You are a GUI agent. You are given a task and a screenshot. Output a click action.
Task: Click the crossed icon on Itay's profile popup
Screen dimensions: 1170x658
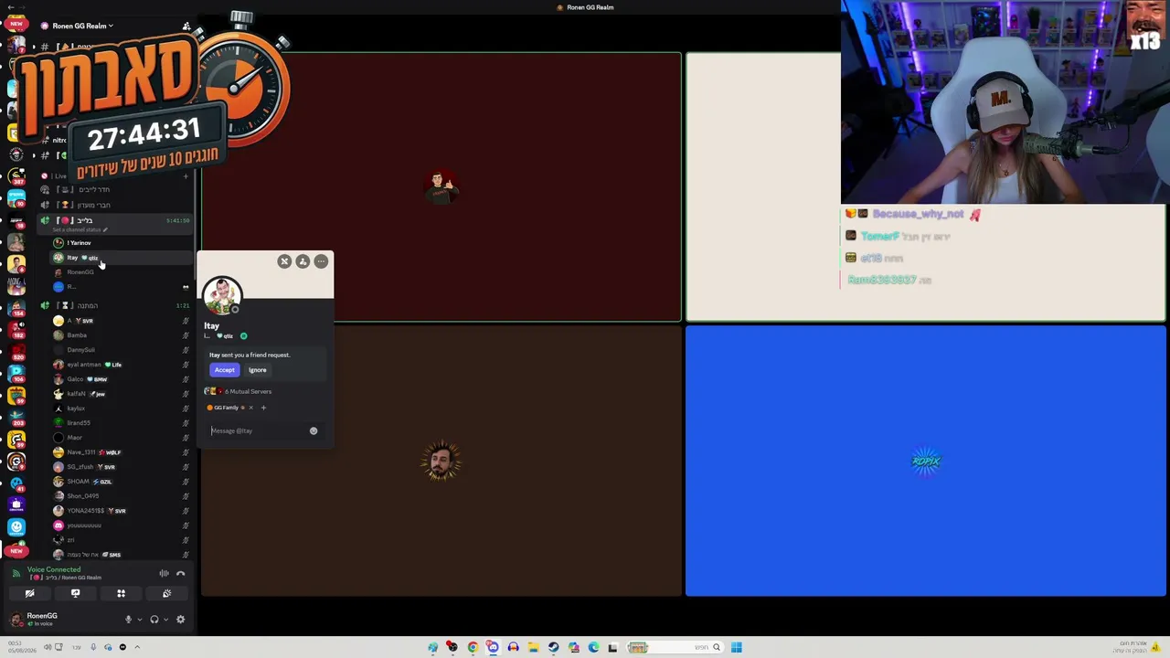pyautogui.click(x=284, y=261)
